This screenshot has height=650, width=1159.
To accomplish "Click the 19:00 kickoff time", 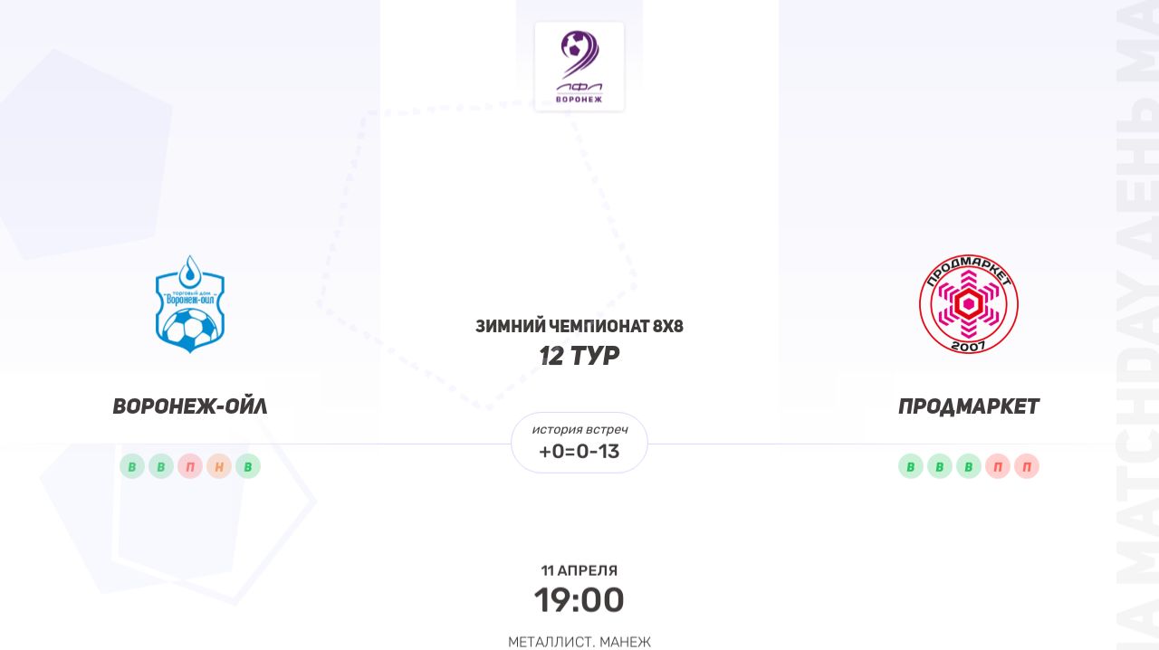I will point(579,600).
